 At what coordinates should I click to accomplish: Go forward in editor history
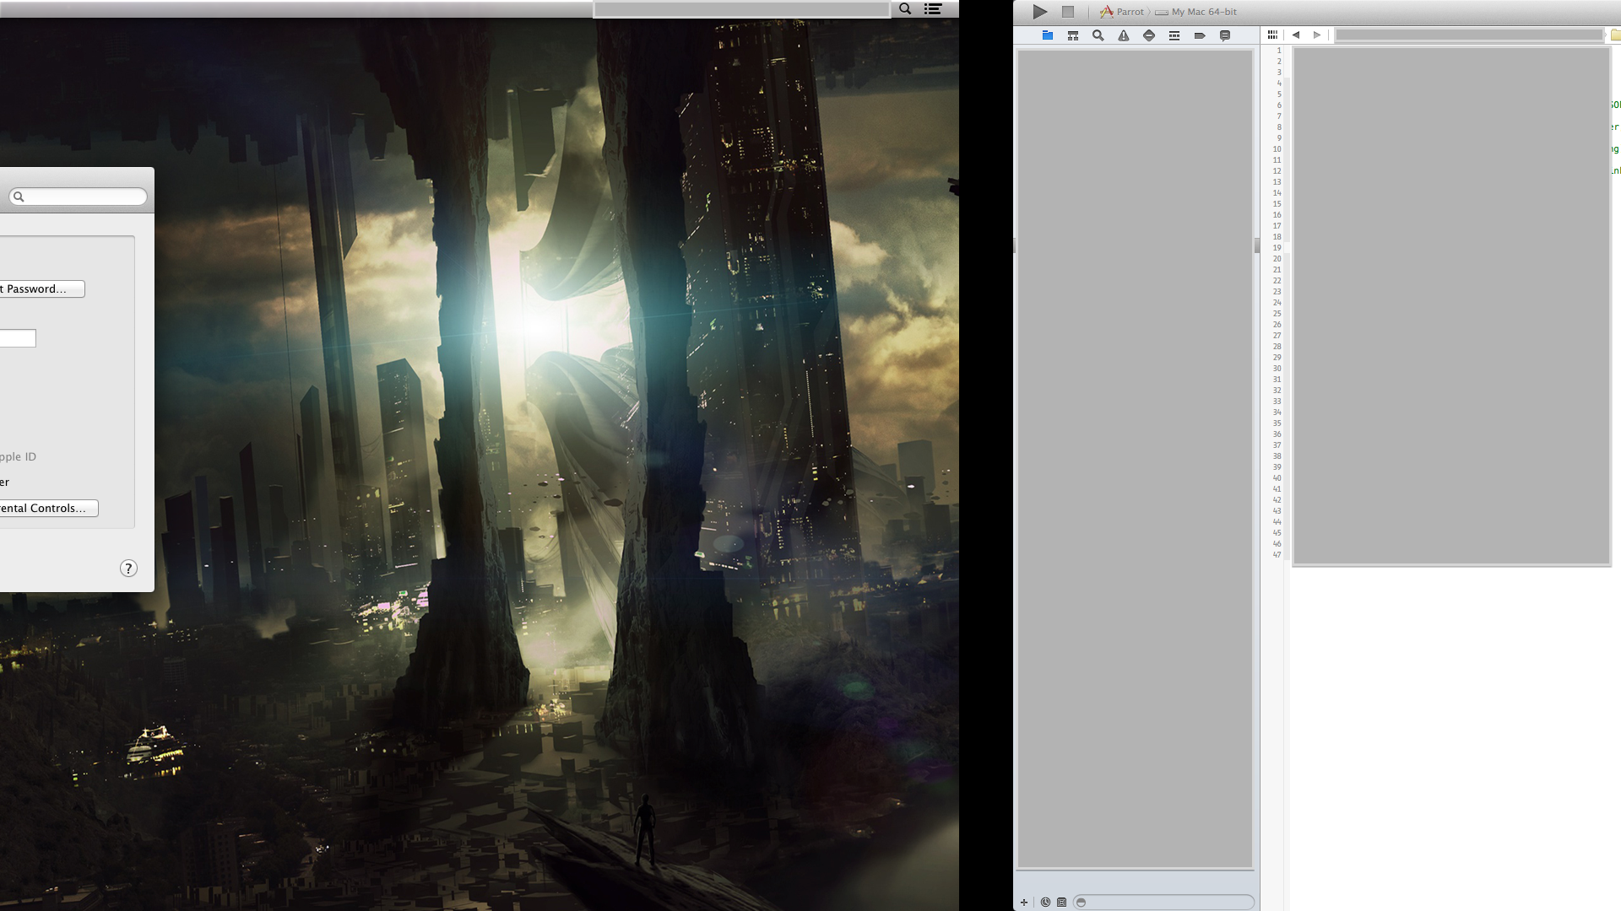pyautogui.click(x=1317, y=35)
